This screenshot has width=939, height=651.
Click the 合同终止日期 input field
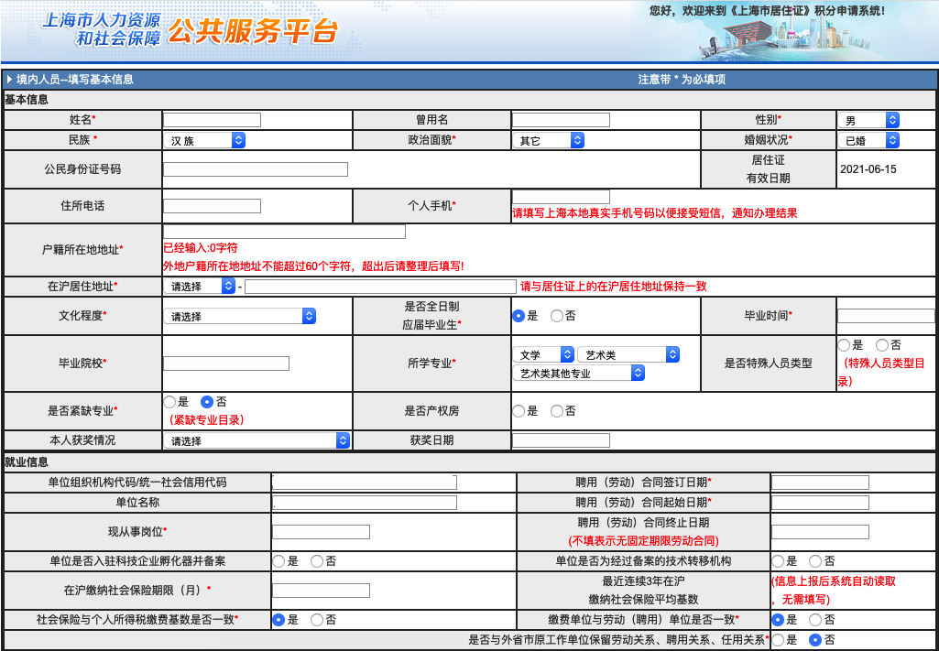pyautogui.click(x=820, y=532)
